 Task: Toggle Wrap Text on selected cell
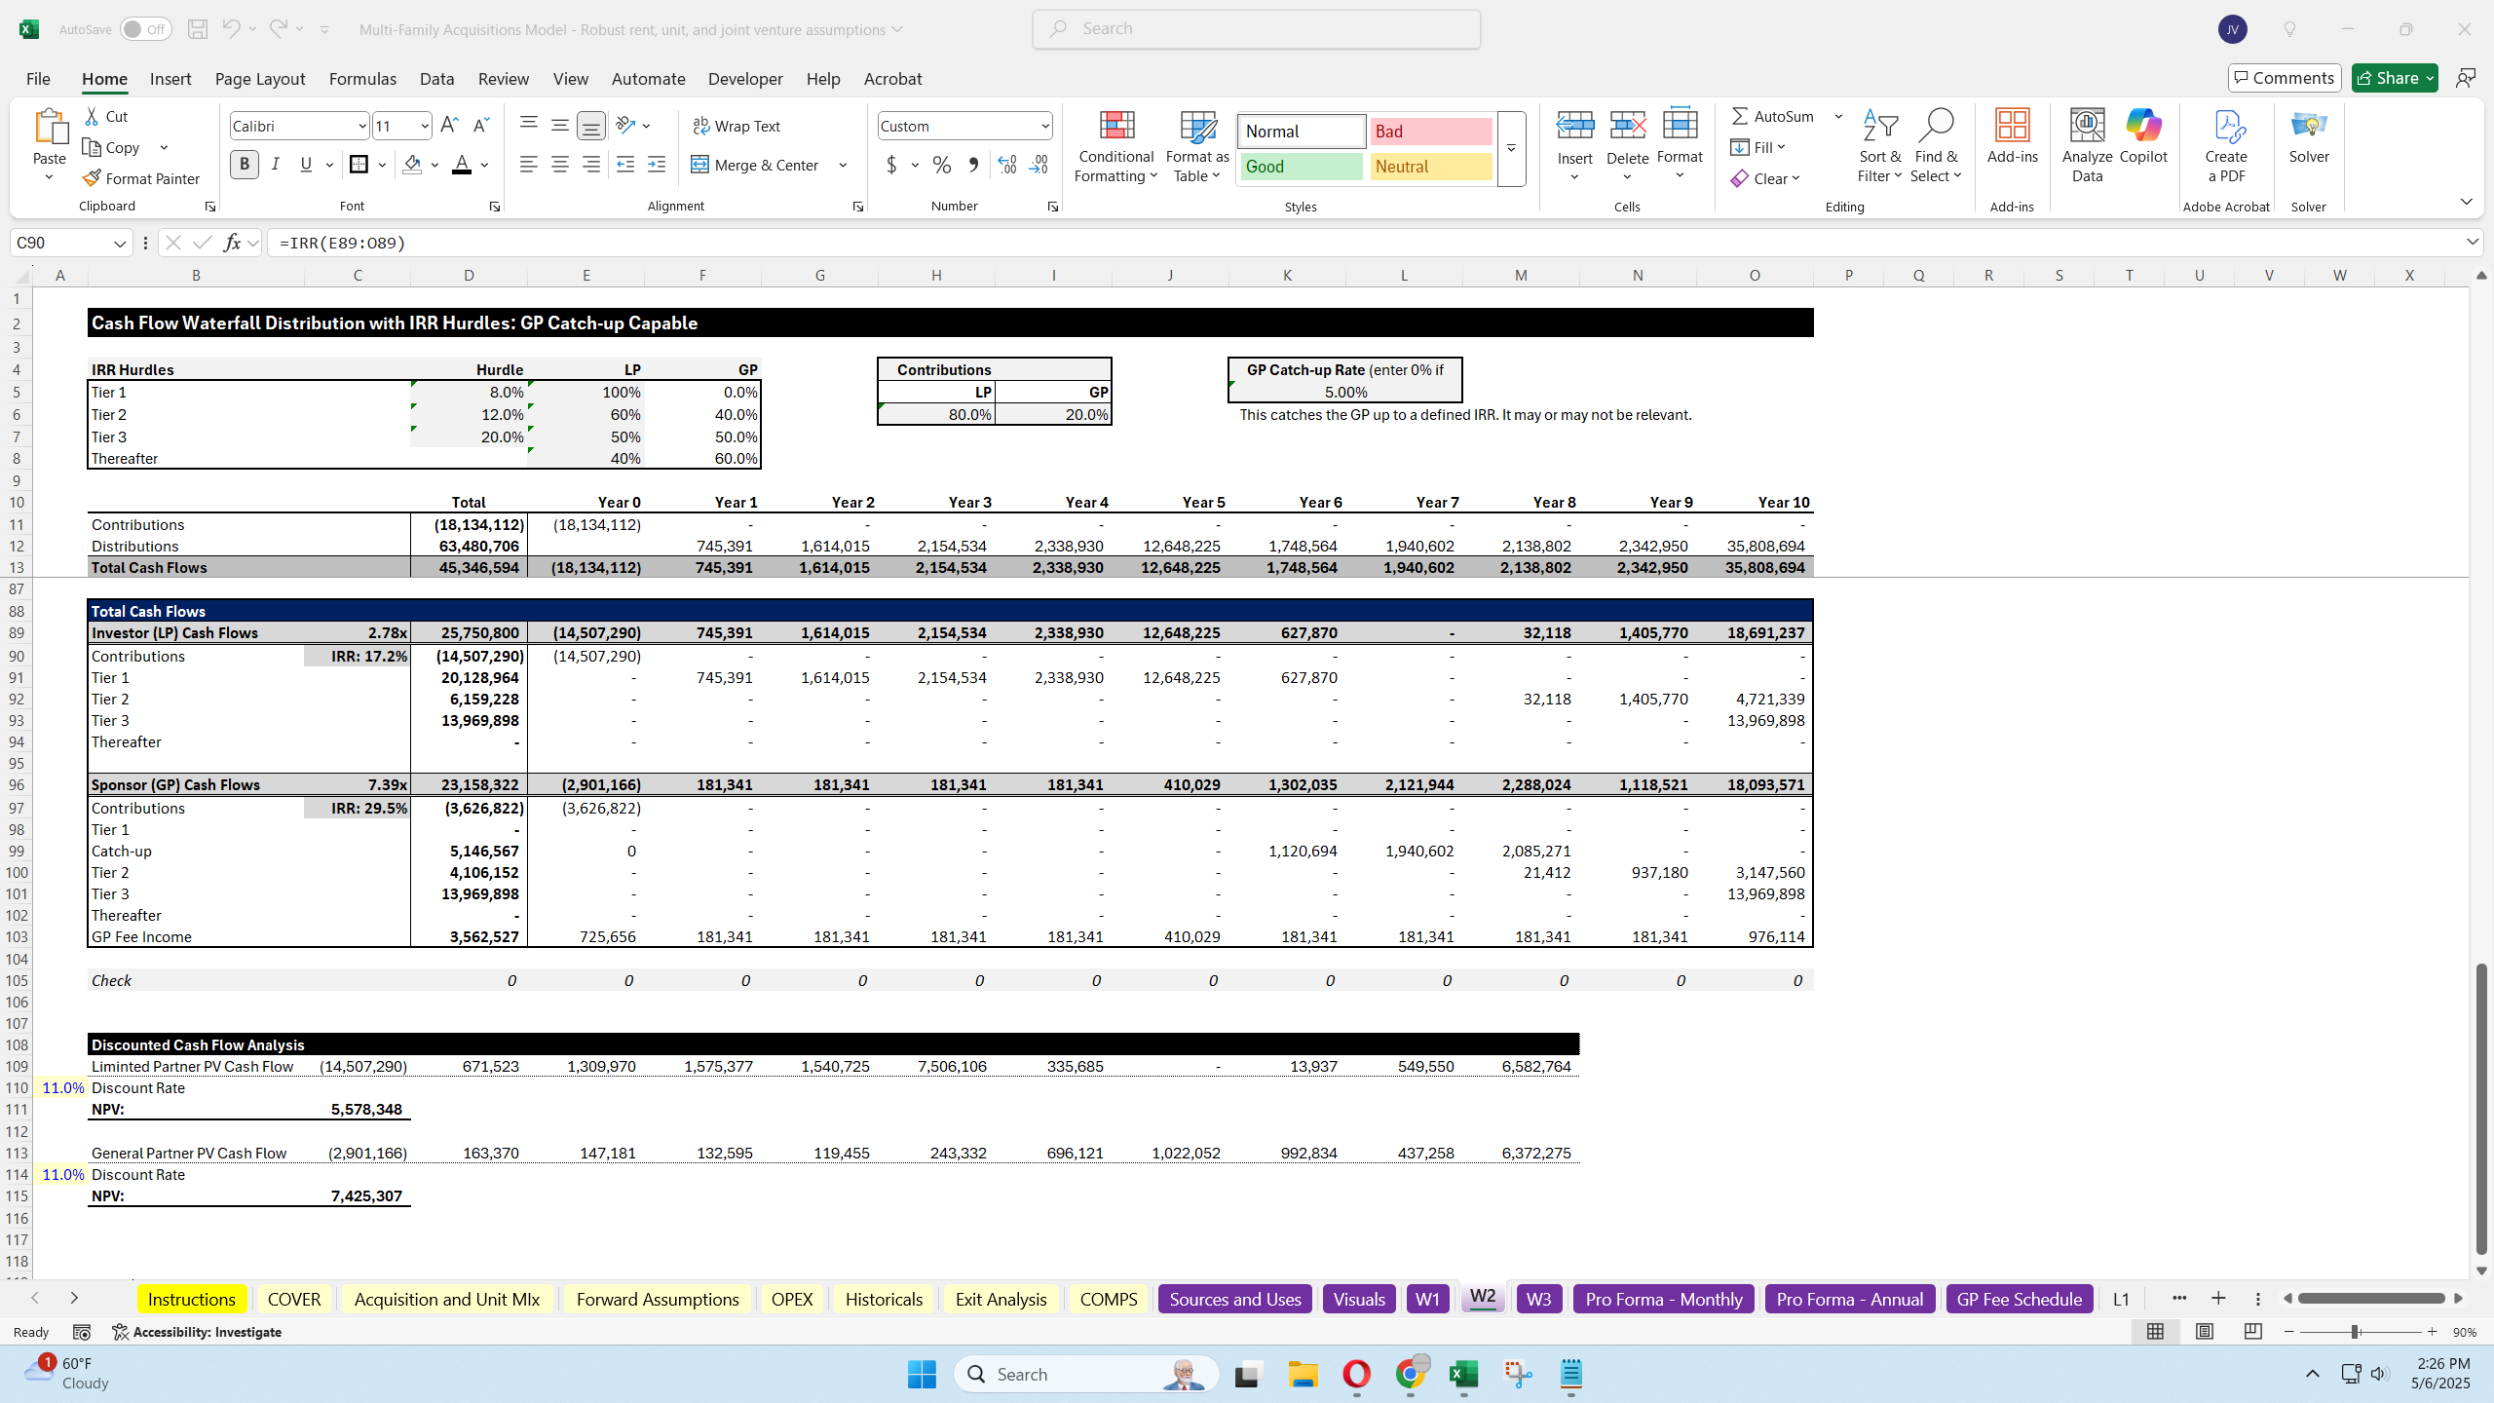point(737,126)
